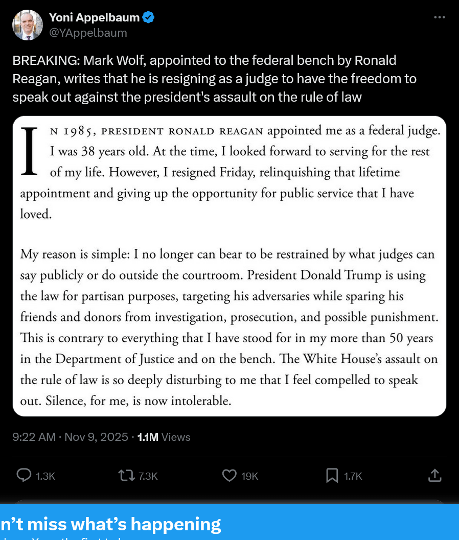Screen dimensions: 459x540
Task: Click the 9:22 AM Nov 9, 2025 timestamp
Action: point(70,437)
